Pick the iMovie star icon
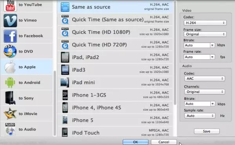235x145 pixels. tap(10, 113)
